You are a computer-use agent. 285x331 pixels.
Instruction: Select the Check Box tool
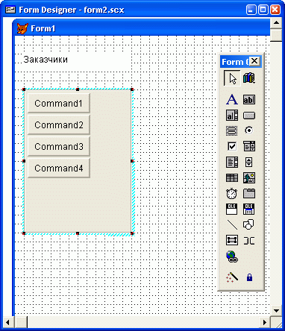point(232,146)
